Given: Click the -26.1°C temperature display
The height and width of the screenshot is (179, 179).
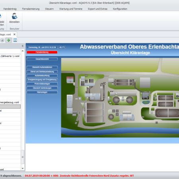Looking at the screenshot, I should coord(62,47).
